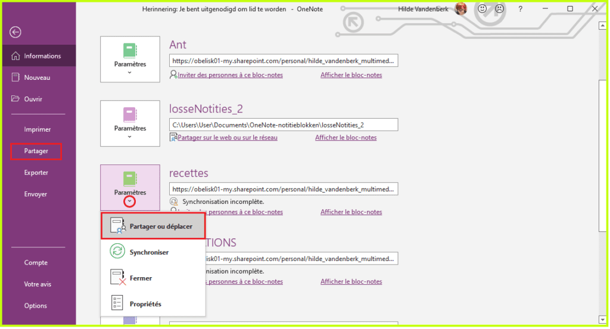Click the losseNotities_2 pink notebook icon
Screen dimensions: 610x329
click(130, 115)
